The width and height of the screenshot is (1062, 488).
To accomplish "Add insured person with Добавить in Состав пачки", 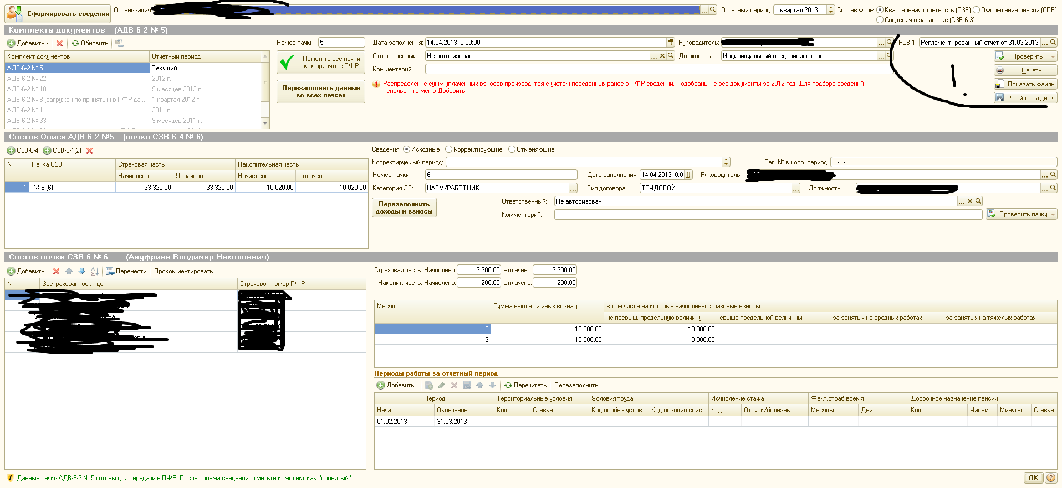I will click(x=25, y=271).
